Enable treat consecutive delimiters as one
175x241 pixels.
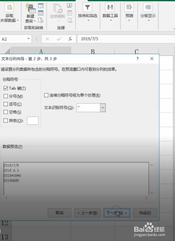click(x=46, y=95)
